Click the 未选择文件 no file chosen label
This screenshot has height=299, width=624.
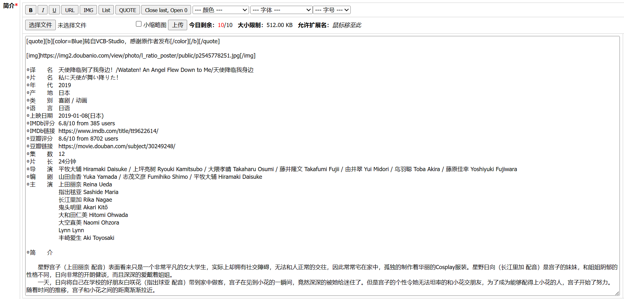(72, 25)
